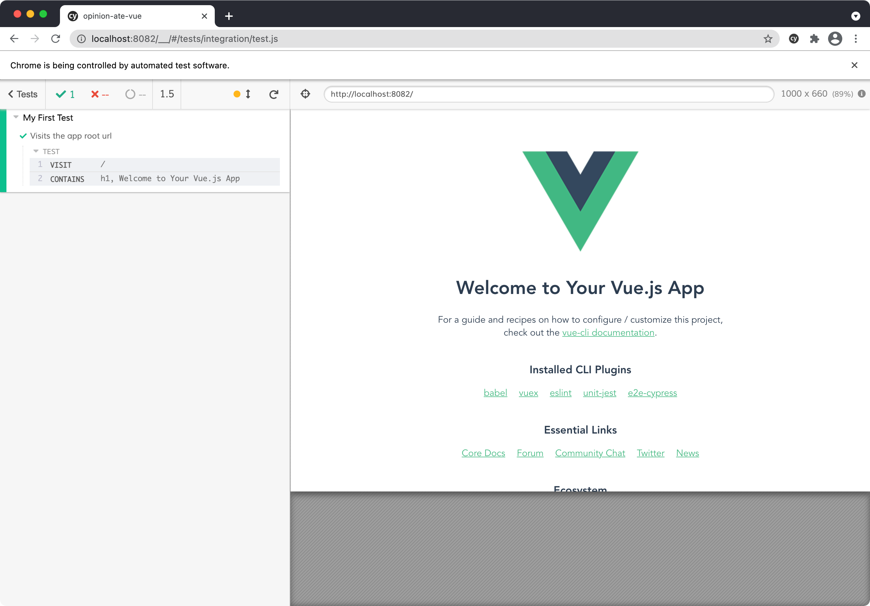Open the viewport scaling info icon

pos(862,93)
